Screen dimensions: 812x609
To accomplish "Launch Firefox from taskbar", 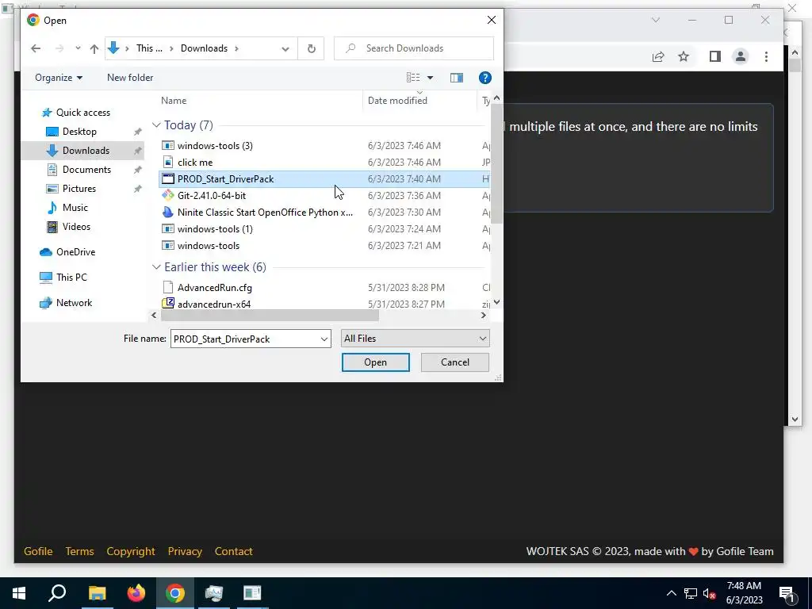I will tap(136, 593).
